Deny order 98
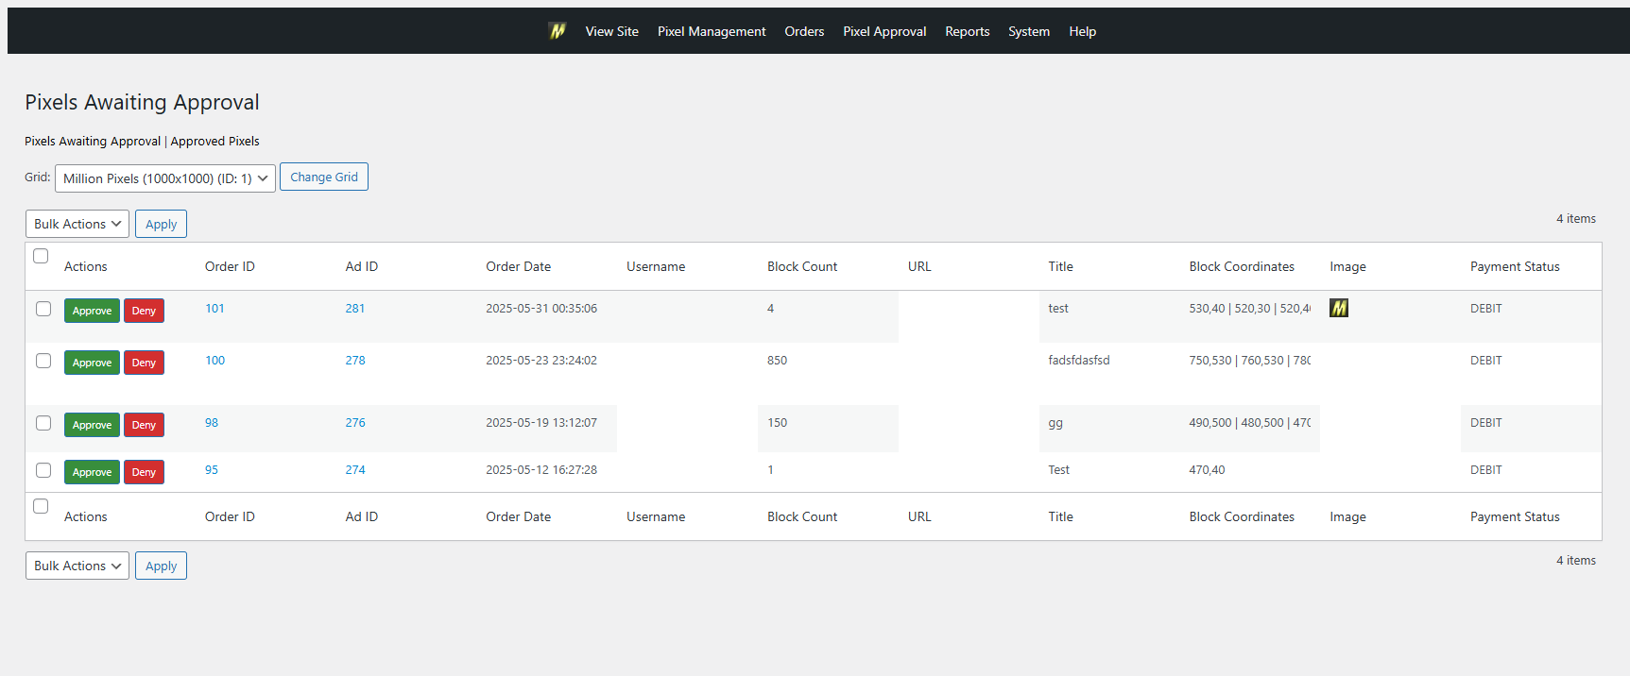1630x676 pixels. coord(144,425)
